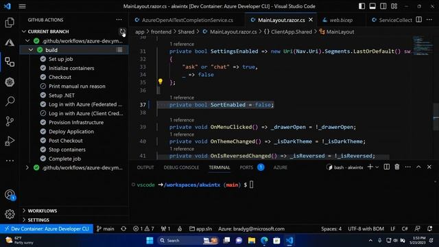The width and height of the screenshot is (439, 247).
Task: Select the Provision Infrastructure step
Action: pyautogui.click(x=76, y=122)
